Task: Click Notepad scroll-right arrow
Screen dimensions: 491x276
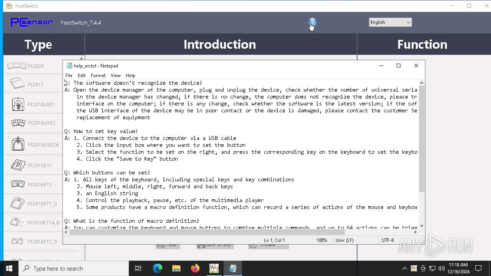Action: (x=415, y=232)
